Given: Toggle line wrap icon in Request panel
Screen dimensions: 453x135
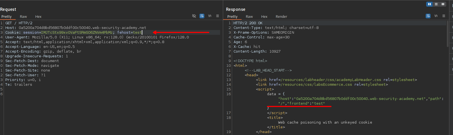Looking at the screenshot, I should click(x=202, y=16).
